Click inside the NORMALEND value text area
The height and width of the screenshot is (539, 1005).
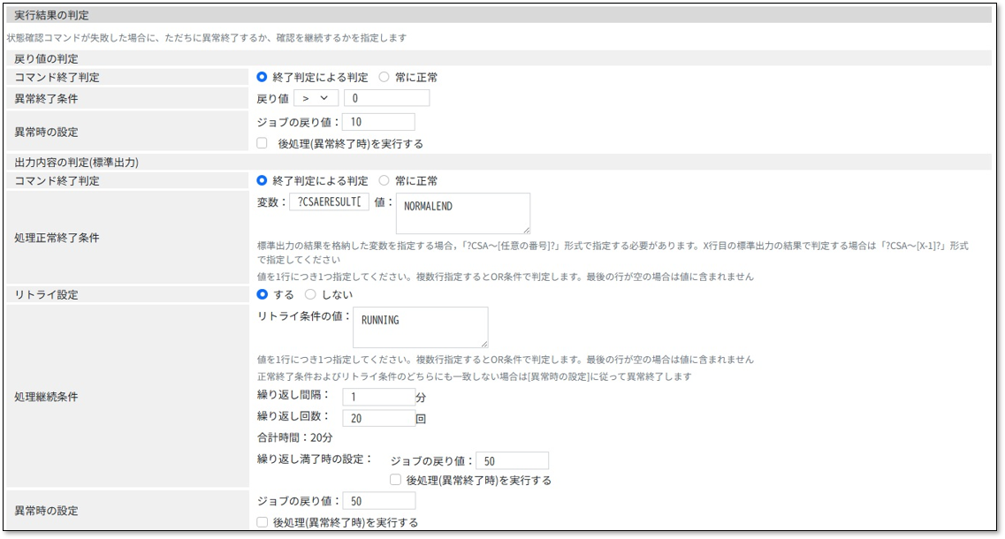[x=462, y=213]
